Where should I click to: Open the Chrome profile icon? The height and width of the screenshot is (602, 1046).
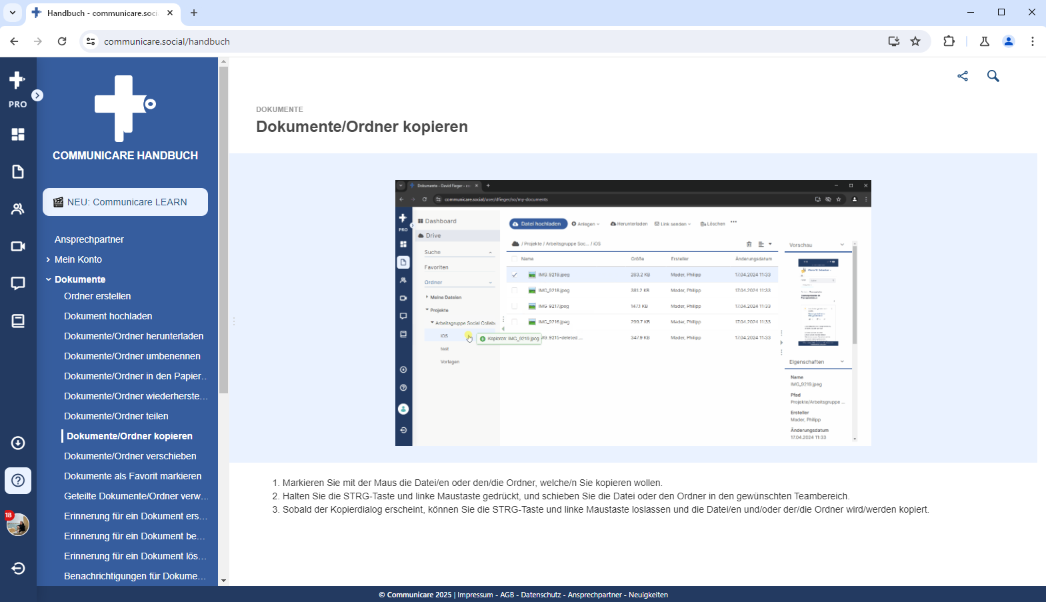pos(1009,41)
